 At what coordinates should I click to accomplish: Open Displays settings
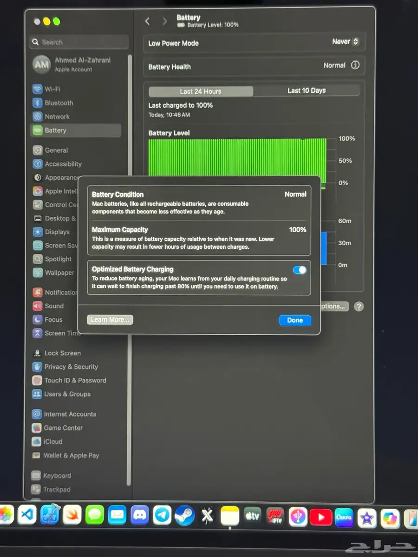51,232
